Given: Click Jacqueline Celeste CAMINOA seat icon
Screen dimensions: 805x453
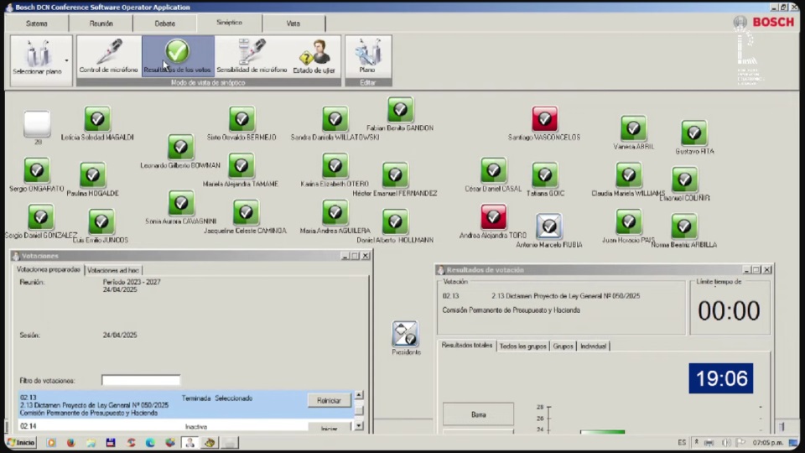Looking at the screenshot, I should [246, 212].
